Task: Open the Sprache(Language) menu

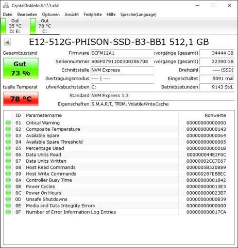Action: pos(139,14)
